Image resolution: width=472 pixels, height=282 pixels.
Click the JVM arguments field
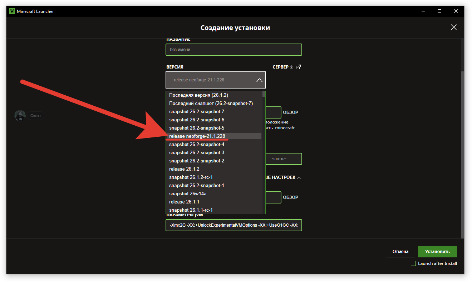point(234,225)
